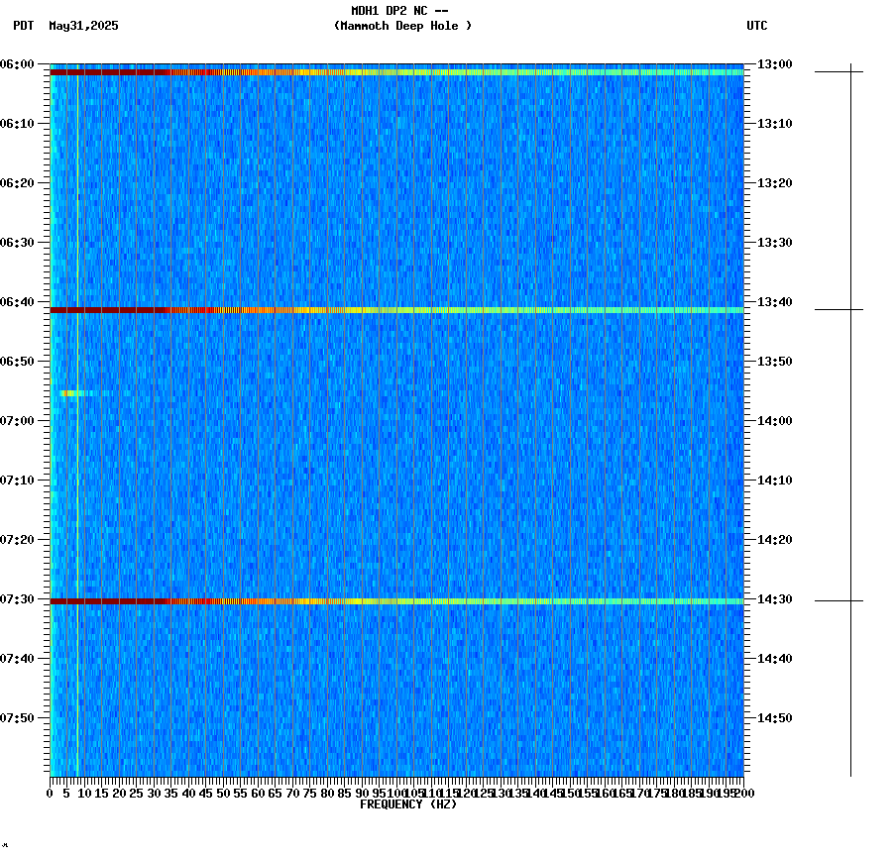The image size is (894, 856).
Task: Click the FREQUENCY (HZ) axis title
Action: 408,805
